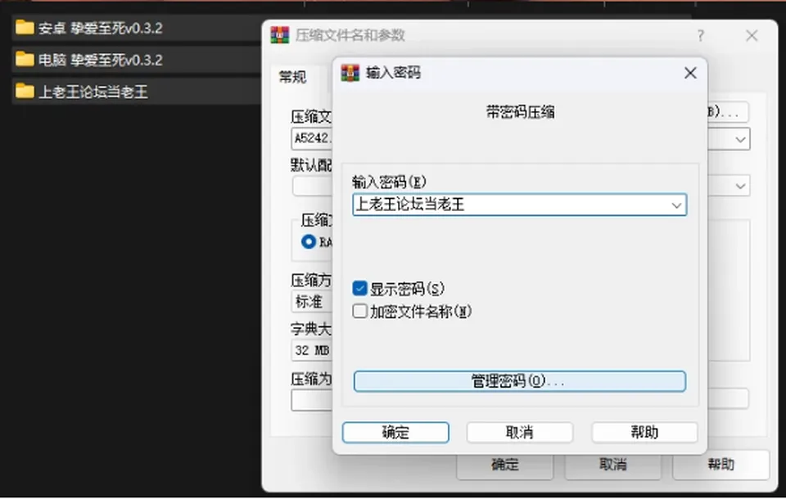Close the 压缩文件名和参数 window
This screenshot has height=499, width=786.
[x=752, y=35]
